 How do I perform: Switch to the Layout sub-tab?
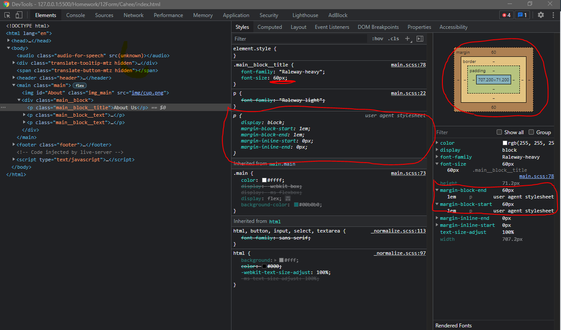[298, 27]
